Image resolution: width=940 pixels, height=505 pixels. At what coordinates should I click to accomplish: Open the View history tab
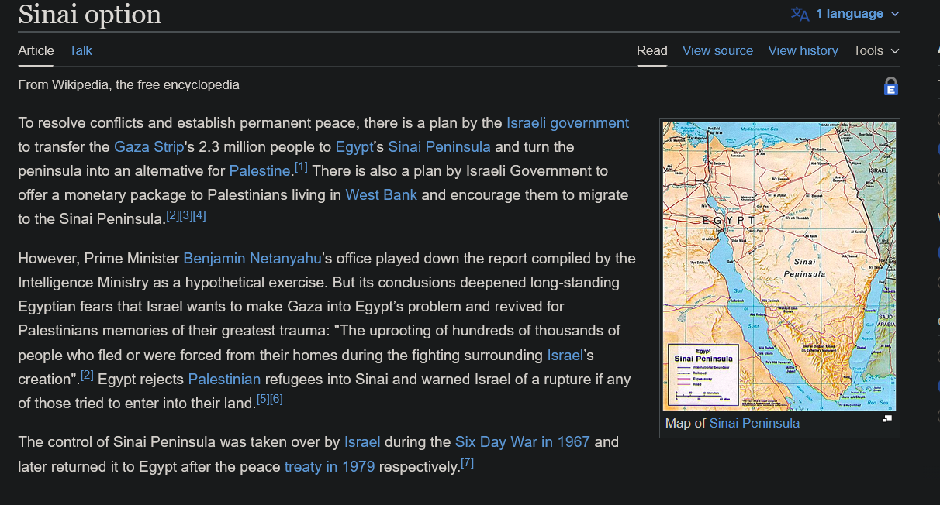[x=803, y=50]
